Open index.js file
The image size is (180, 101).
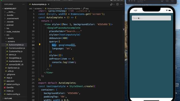[10, 91]
